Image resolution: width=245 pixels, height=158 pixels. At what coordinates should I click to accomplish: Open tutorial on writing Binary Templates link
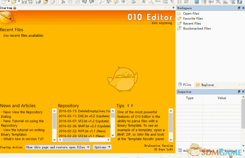[23, 132]
